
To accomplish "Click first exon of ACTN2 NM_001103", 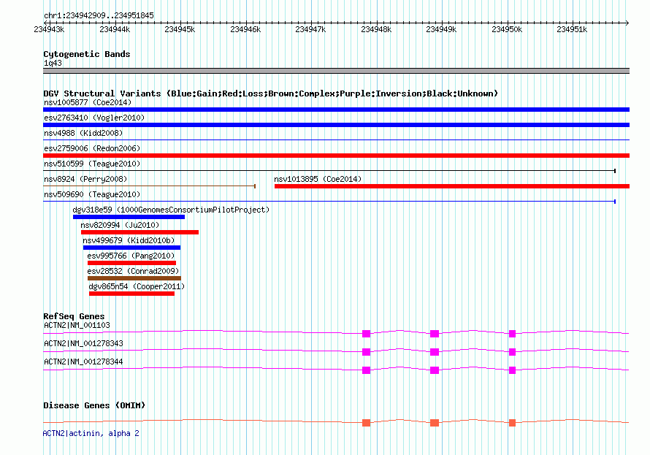I will pyautogui.click(x=366, y=334).
